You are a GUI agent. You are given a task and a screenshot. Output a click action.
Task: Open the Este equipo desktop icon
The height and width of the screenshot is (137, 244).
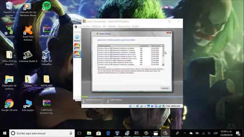pos(28,105)
